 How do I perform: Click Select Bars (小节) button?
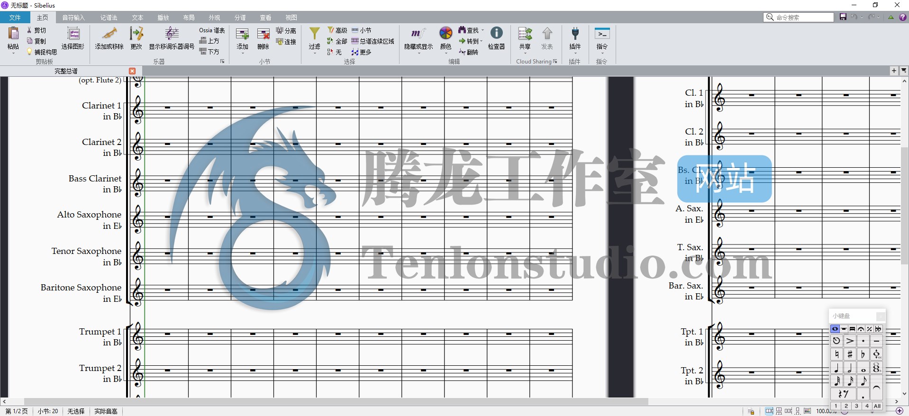click(x=362, y=30)
